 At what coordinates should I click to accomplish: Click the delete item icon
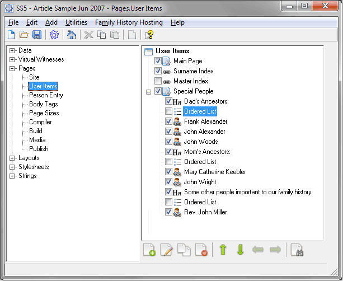click(x=201, y=250)
